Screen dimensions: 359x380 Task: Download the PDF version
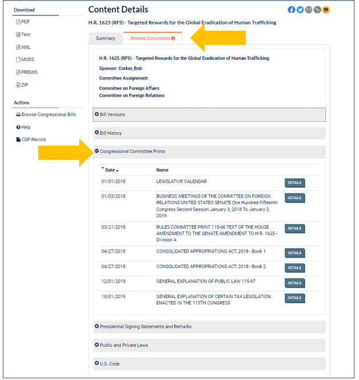pyautogui.click(x=25, y=22)
